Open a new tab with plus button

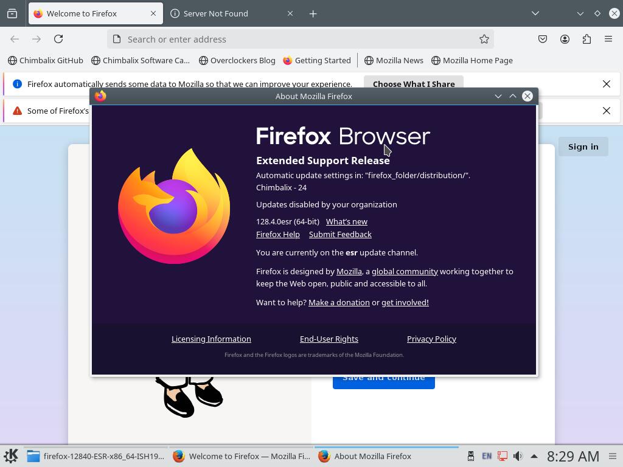[313, 14]
